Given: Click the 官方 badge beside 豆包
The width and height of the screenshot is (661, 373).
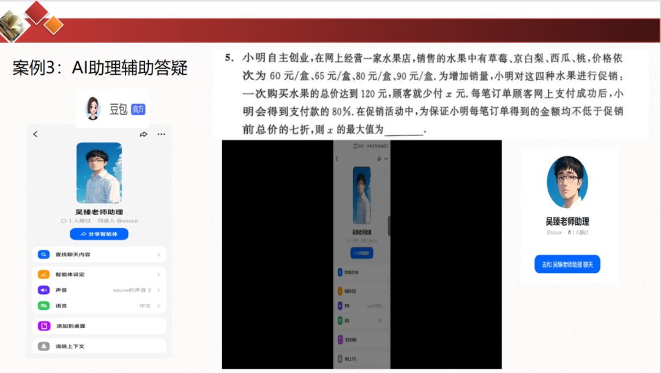Looking at the screenshot, I should click(138, 109).
